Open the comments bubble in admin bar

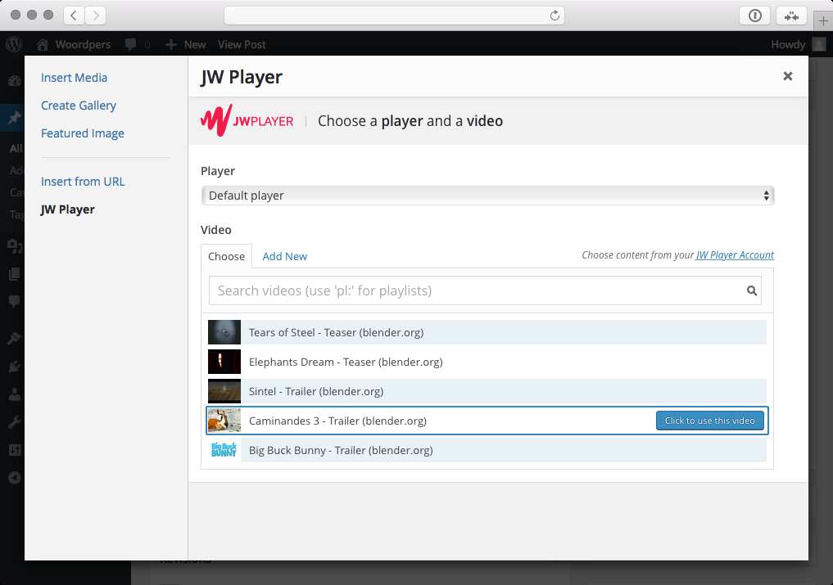tap(131, 45)
